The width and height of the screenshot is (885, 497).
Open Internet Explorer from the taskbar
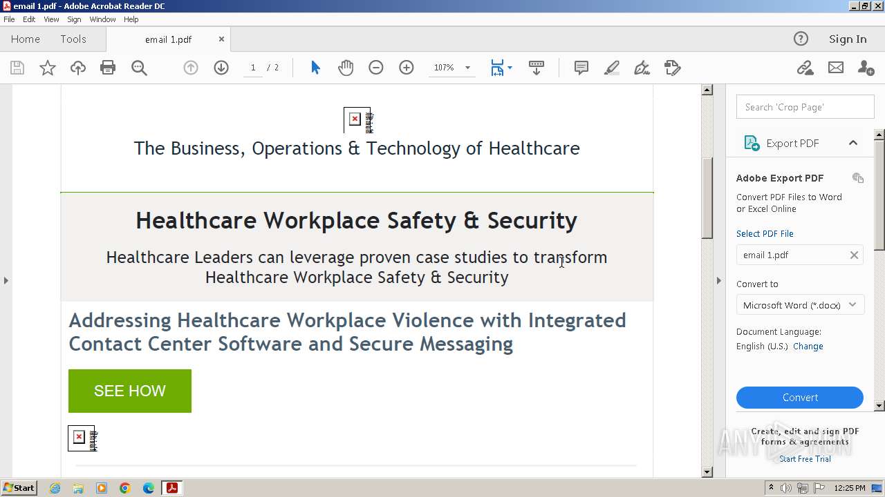coord(55,488)
